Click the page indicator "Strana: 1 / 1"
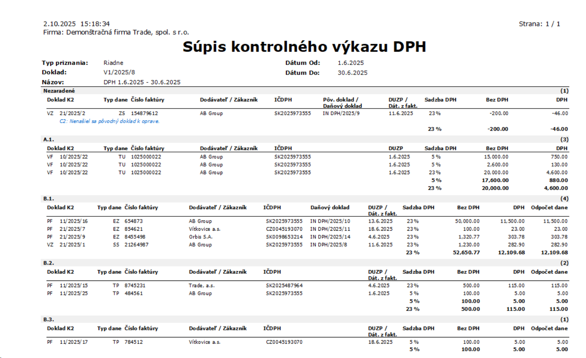Screen dimensions: 586x358 (x=539, y=24)
